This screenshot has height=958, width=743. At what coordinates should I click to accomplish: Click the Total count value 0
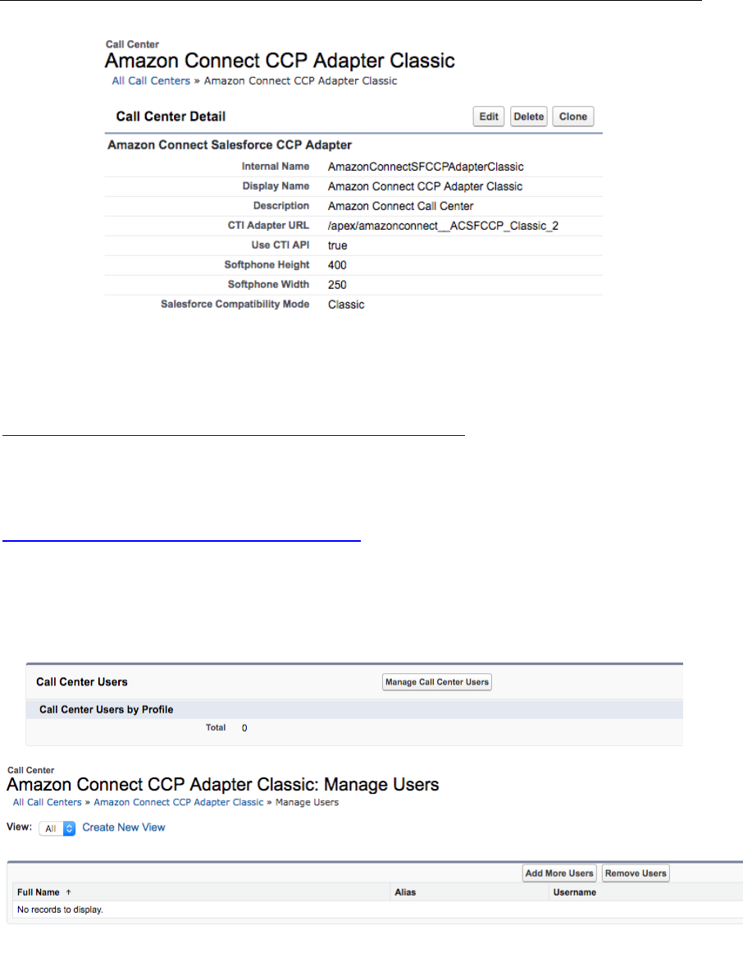tap(244, 727)
